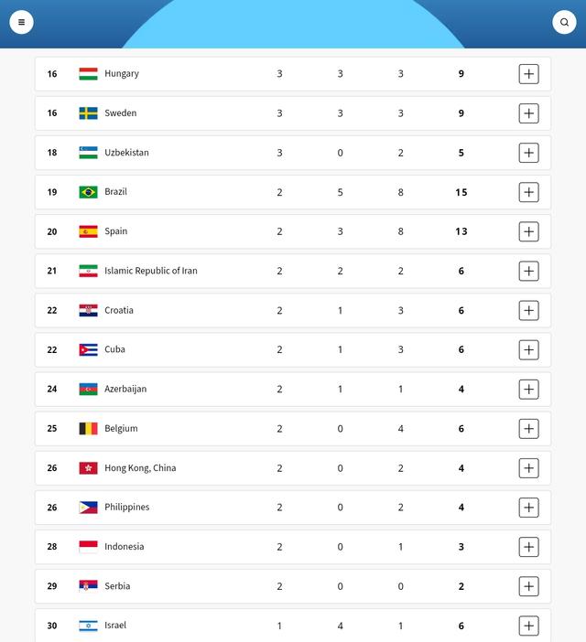Open the hamburger menu
The height and width of the screenshot is (642, 586).
(21, 22)
